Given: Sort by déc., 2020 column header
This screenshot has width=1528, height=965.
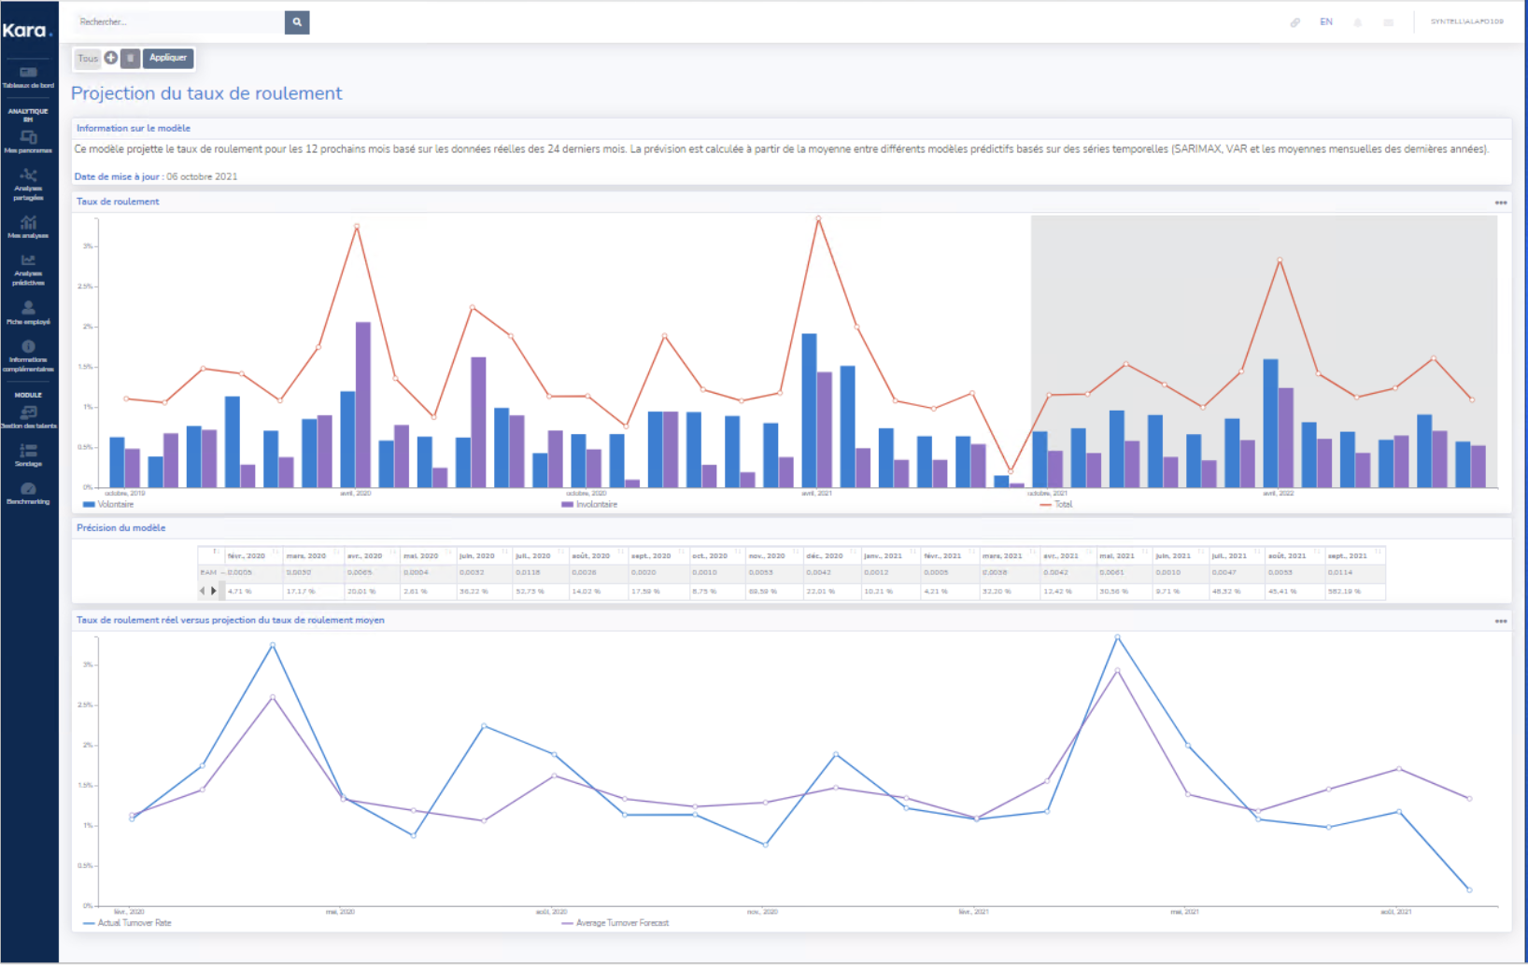Looking at the screenshot, I should point(832,555).
